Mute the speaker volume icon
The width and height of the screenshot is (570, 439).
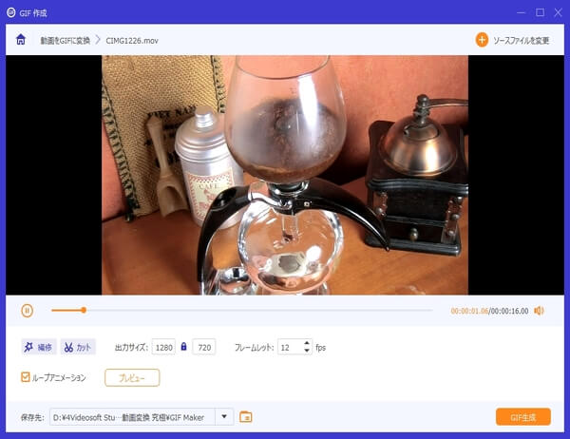(539, 310)
